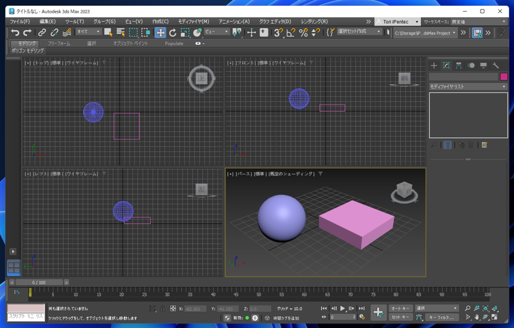
Task: Toggle the 3D Snaps button
Action: pyautogui.click(x=278, y=32)
